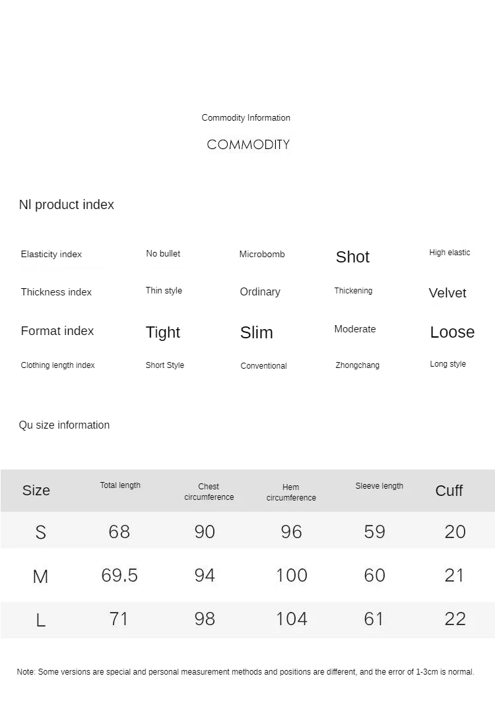This screenshot has width=495, height=701.
Task: Select the Long style length option
Action: pyautogui.click(x=447, y=364)
